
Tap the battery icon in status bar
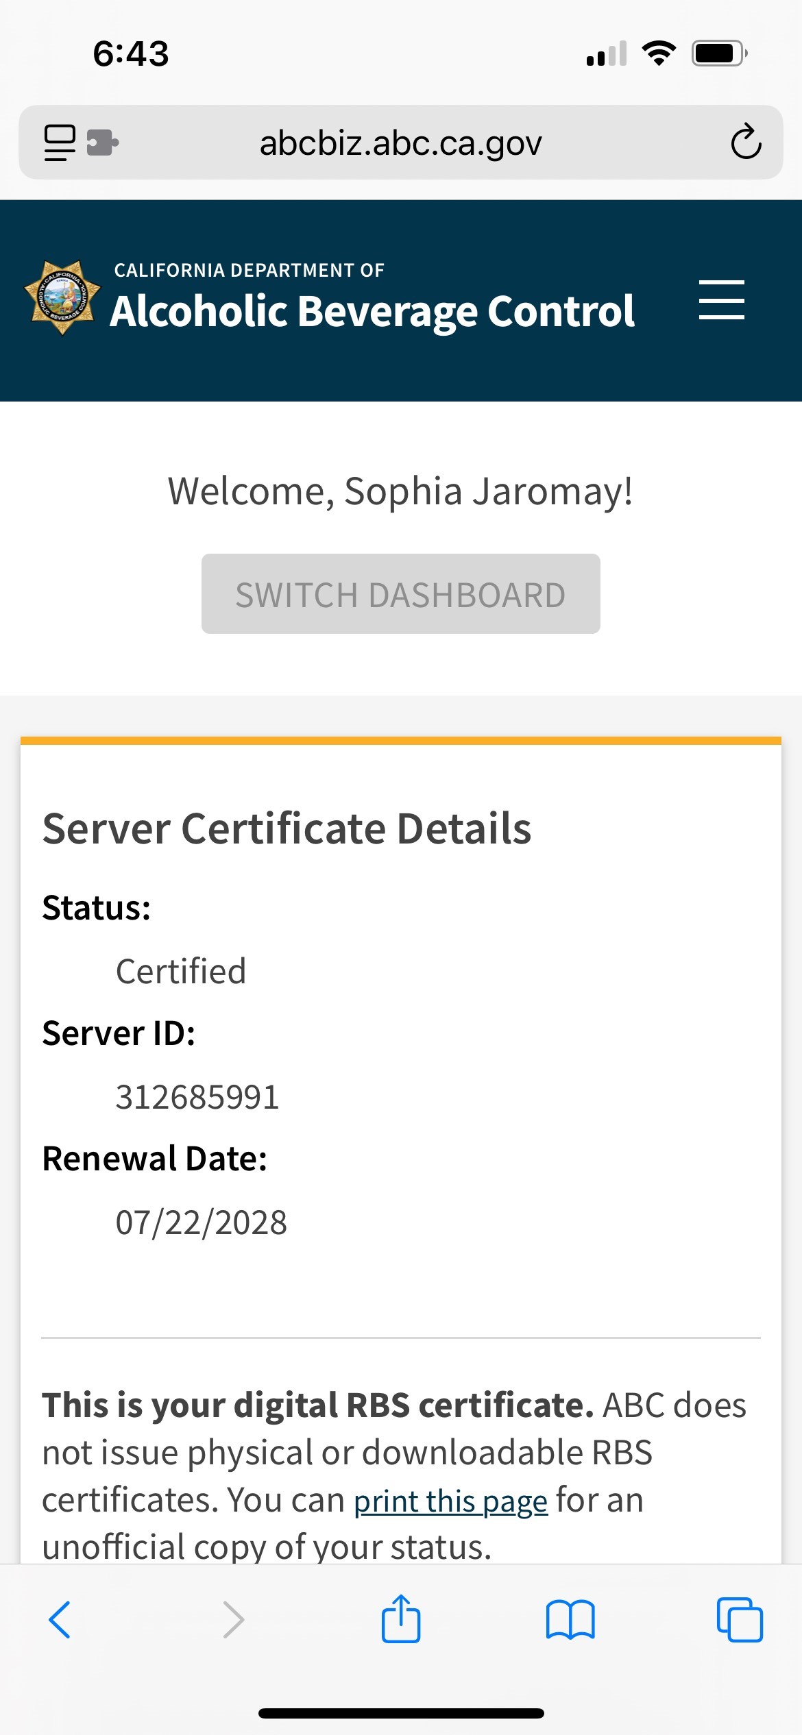(718, 53)
